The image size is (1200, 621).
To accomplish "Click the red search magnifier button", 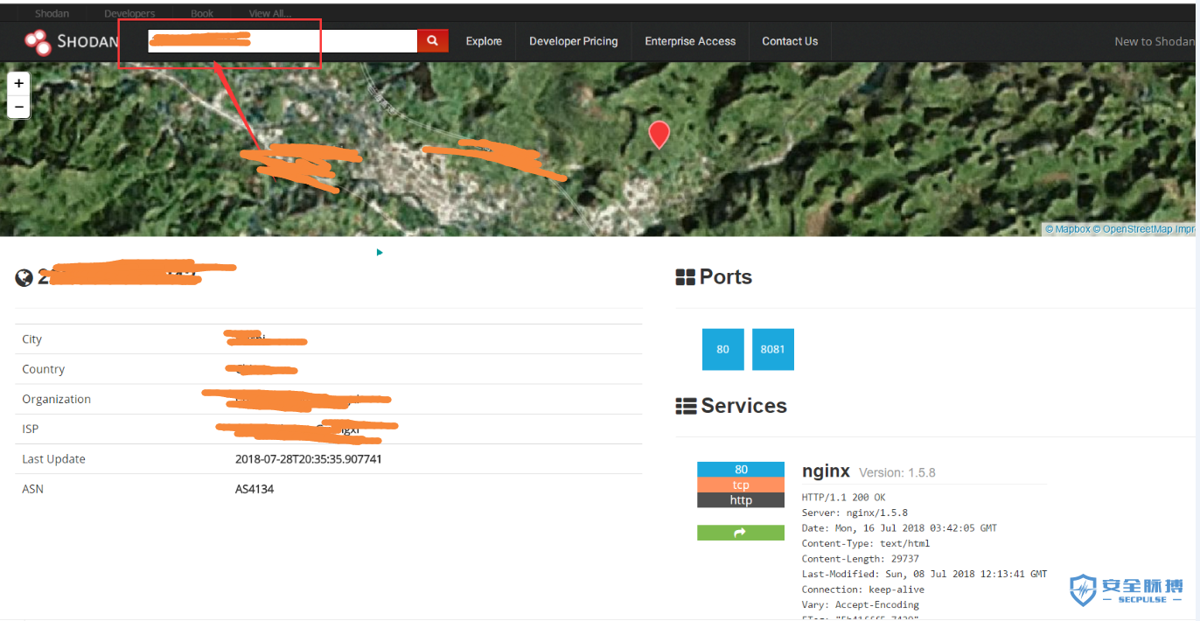I will (433, 41).
